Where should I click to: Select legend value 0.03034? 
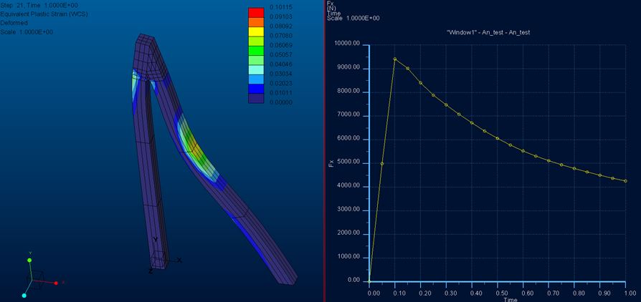[x=281, y=74]
